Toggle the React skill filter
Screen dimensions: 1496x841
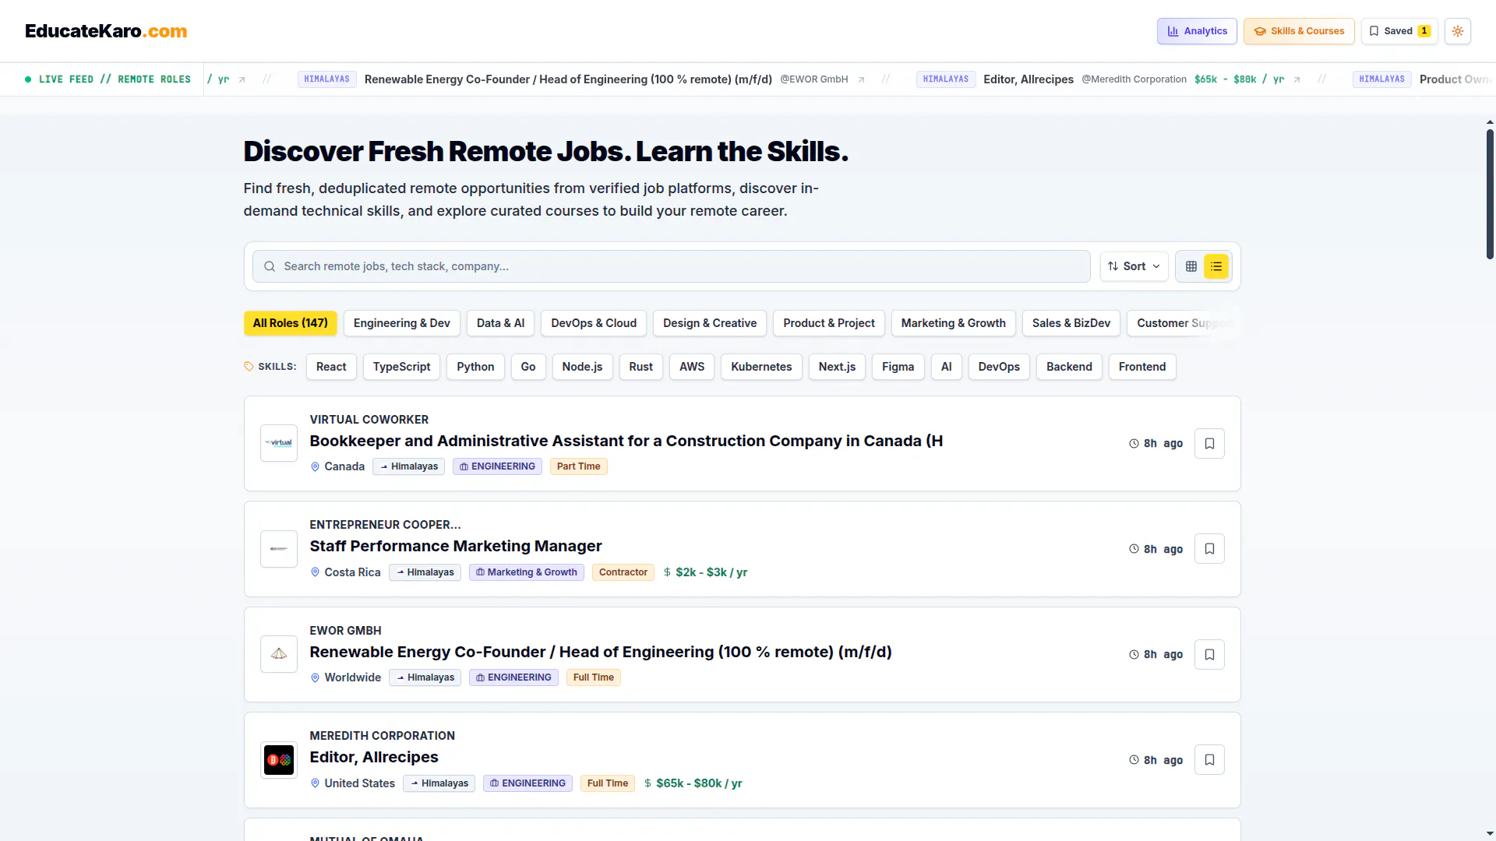pyautogui.click(x=331, y=367)
